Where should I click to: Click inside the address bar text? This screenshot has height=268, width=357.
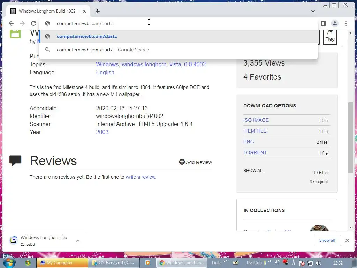[85, 23]
